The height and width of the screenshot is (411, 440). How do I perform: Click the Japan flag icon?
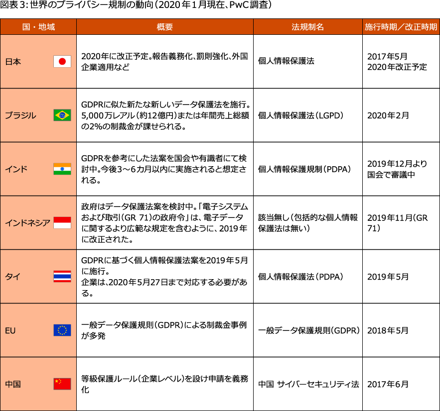tap(62, 62)
